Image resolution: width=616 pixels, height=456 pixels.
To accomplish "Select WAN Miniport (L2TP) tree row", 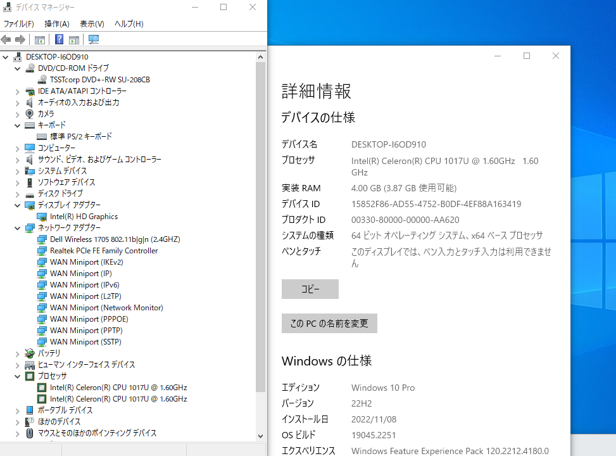I will tap(85, 296).
